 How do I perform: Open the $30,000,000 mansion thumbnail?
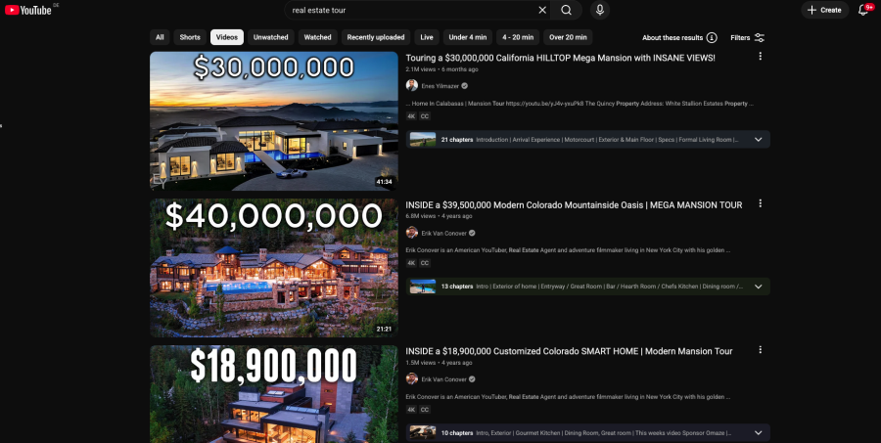274,121
